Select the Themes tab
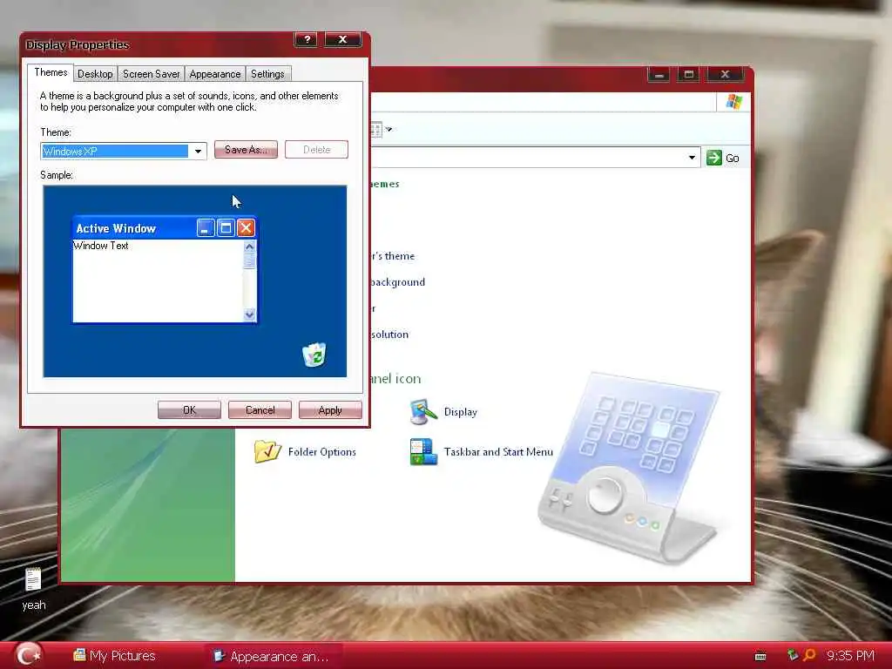This screenshot has width=892, height=669. [51, 72]
